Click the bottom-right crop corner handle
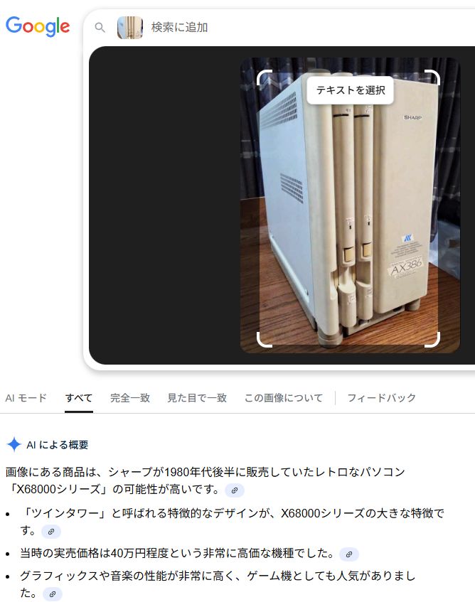475x602 pixels. (x=433, y=340)
